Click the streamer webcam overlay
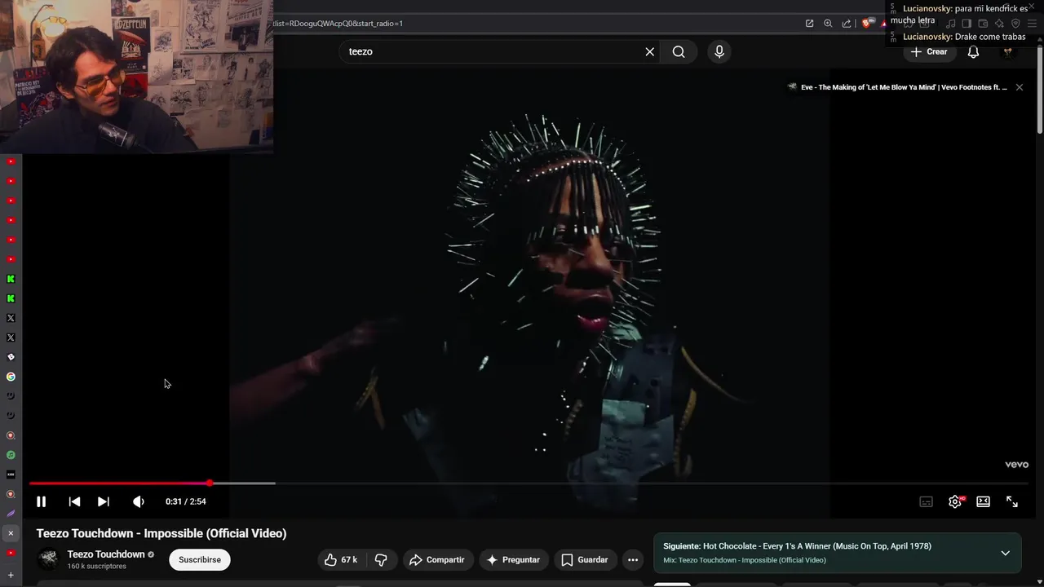1044x587 pixels. [136, 77]
